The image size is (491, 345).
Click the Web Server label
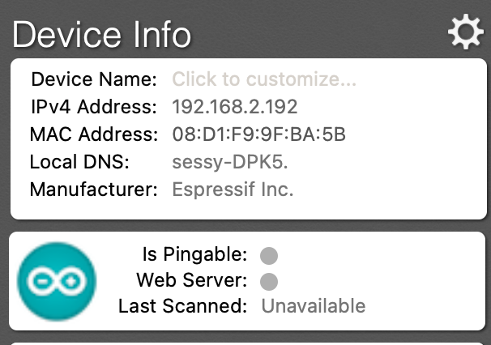[x=192, y=279]
